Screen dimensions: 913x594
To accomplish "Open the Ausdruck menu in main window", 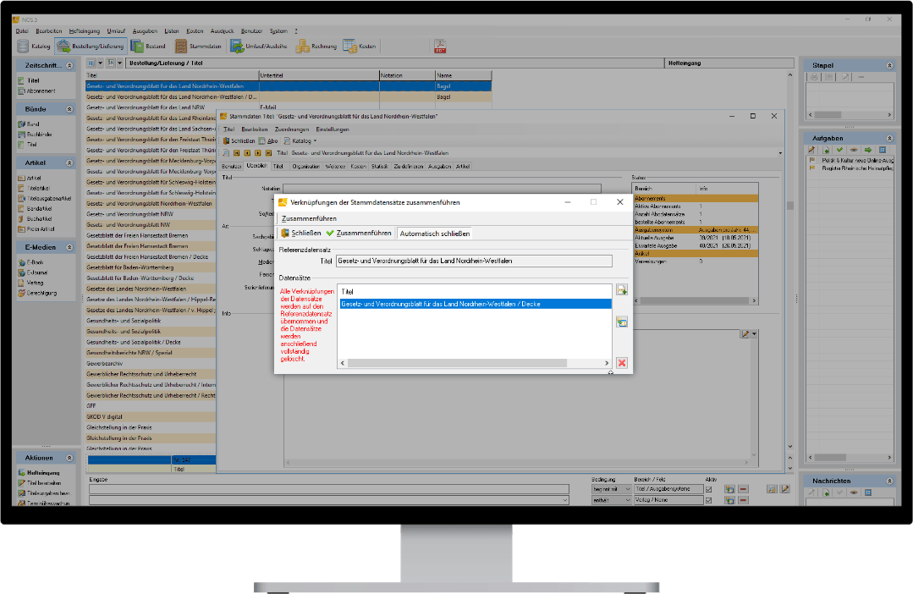I will [x=222, y=30].
